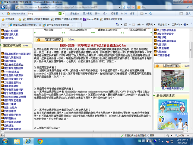Open the recent pages dropdown arrow
This screenshot has width=193, height=145.
click(12, 7)
